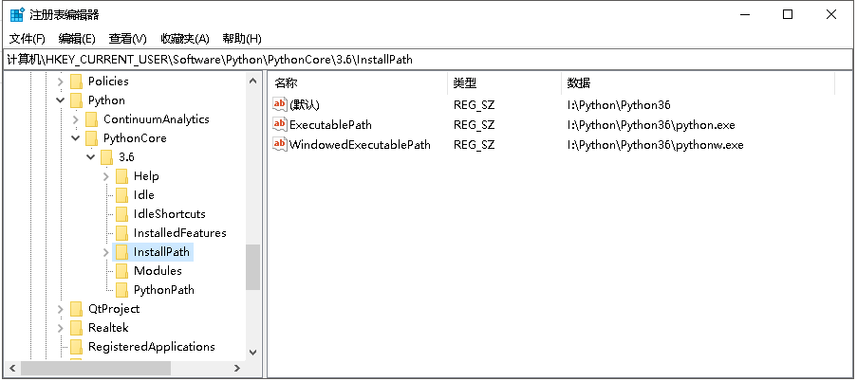The height and width of the screenshot is (381, 857).
Task: Collapse the Python tree node
Action: point(61,100)
